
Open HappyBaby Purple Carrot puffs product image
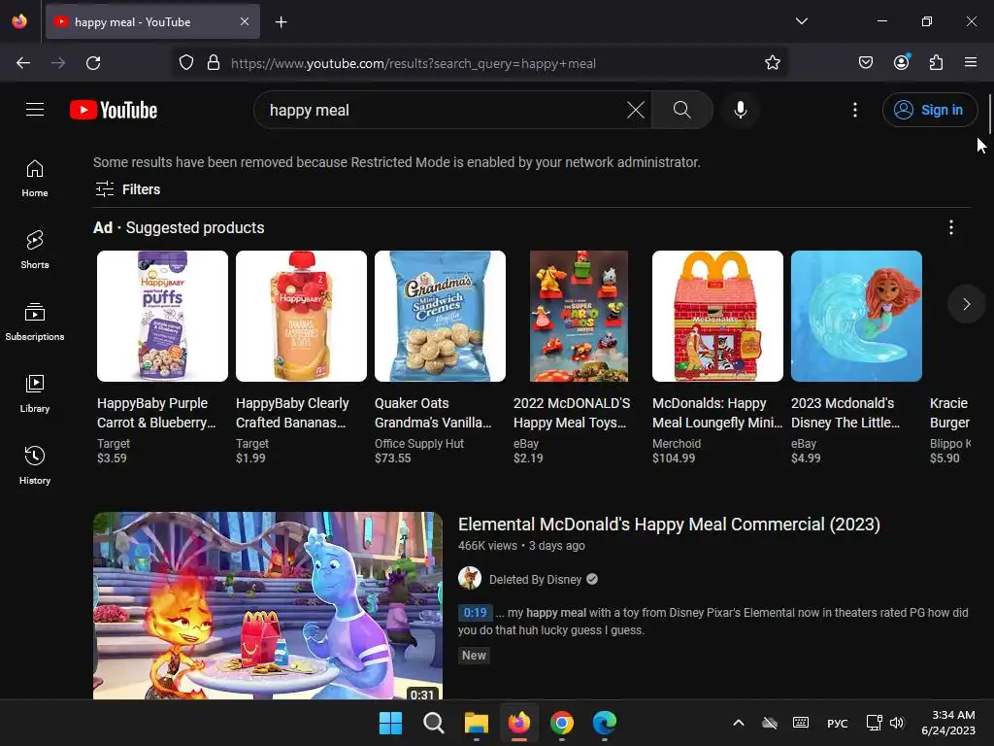tap(162, 316)
